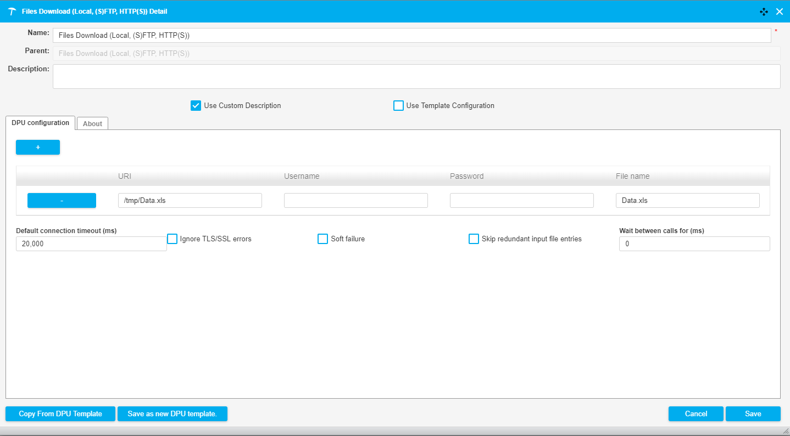
Task: Switch to the About tab
Action: click(x=92, y=123)
